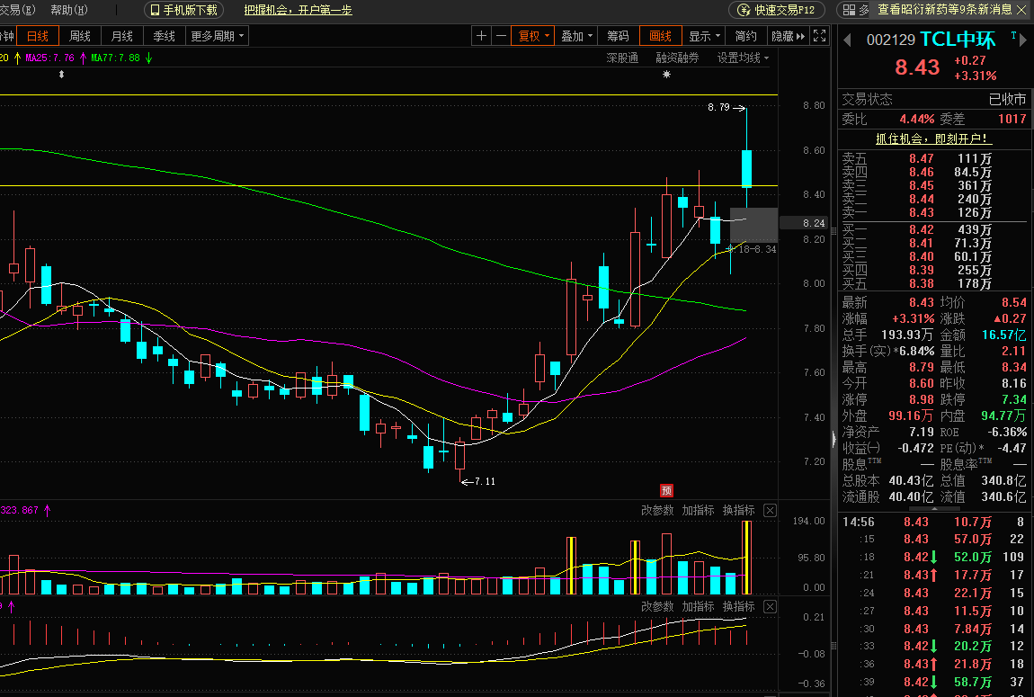Open 更多周期 period dropdown
Viewport: 1034px width, 697px height.
click(217, 36)
